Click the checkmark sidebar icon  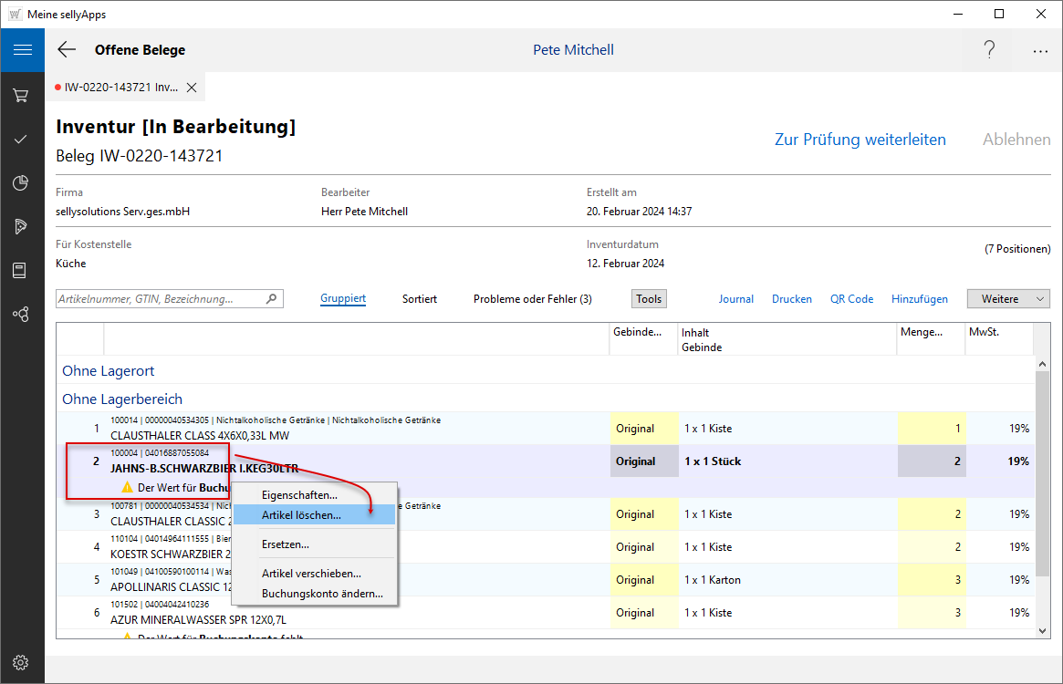click(22, 139)
